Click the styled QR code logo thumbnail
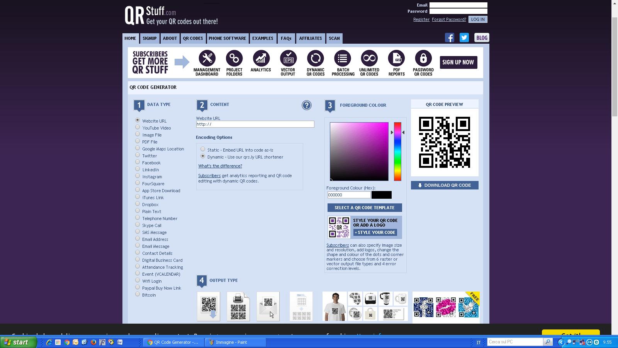This screenshot has height=348, width=618. 339,227
